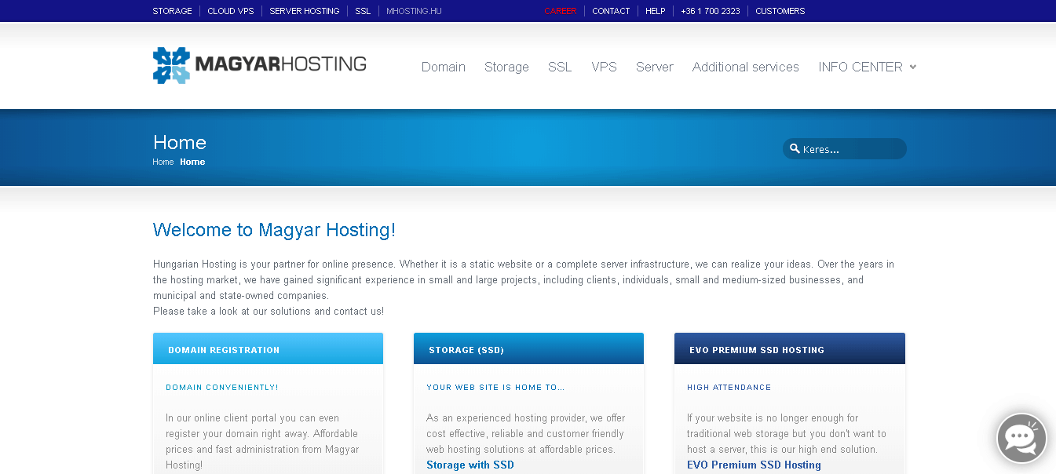Click the 'Welcome to Magyar Hosting!' heading
This screenshot has height=474, width=1056.
pos(274,230)
